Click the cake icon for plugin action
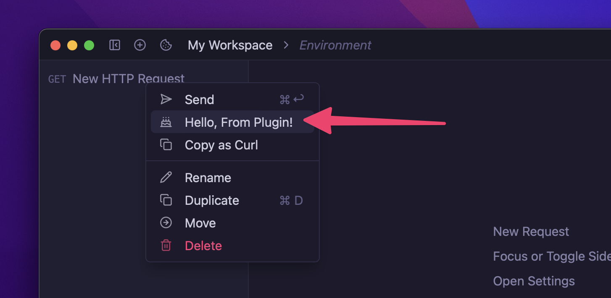Image resolution: width=611 pixels, height=298 pixels. click(166, 122)
